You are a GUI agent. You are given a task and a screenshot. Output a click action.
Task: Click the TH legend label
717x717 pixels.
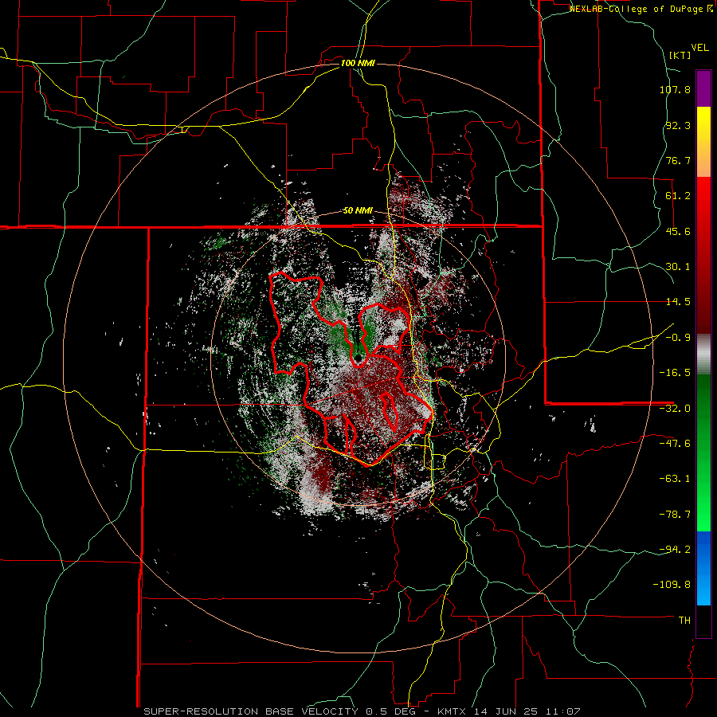684,621
